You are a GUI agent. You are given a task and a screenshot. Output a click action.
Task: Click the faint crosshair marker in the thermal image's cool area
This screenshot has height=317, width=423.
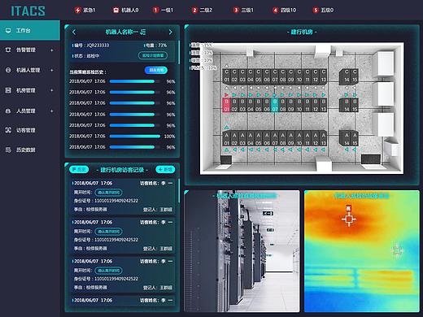[x=397, y=250]
